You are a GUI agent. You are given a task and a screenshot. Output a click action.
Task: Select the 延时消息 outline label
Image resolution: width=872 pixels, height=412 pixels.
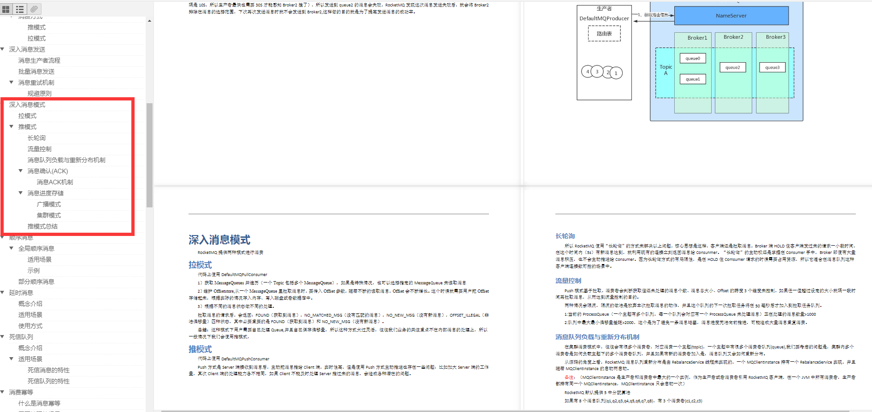pos(21,293)
